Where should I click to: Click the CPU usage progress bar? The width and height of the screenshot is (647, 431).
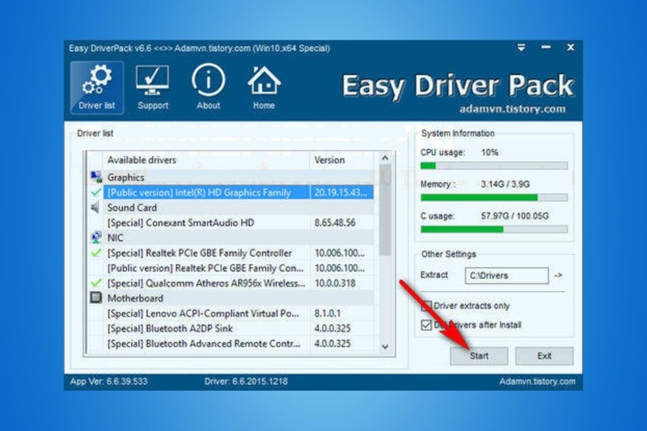[494, 166]
